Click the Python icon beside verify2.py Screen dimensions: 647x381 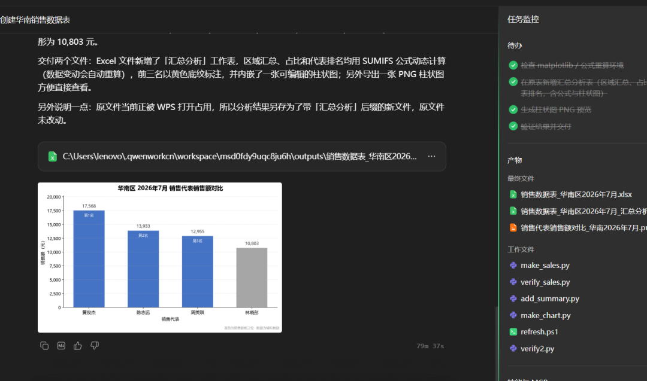tap(513, 349)
